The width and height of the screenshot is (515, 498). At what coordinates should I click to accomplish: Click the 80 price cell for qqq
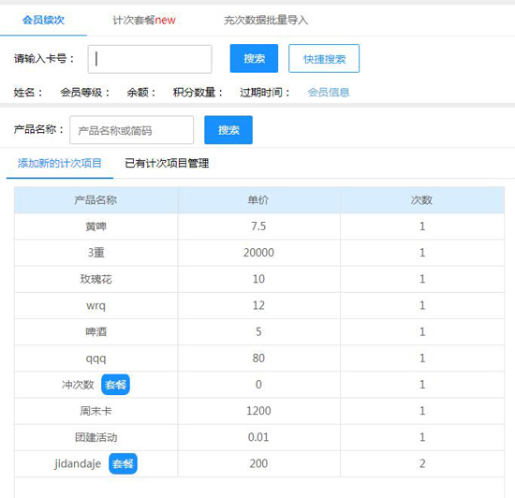[258, 359]
